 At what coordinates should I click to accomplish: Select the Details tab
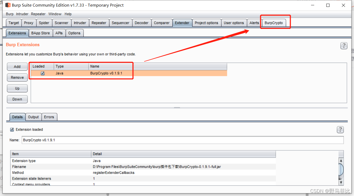pyautogui.click(x=17, y=117)
